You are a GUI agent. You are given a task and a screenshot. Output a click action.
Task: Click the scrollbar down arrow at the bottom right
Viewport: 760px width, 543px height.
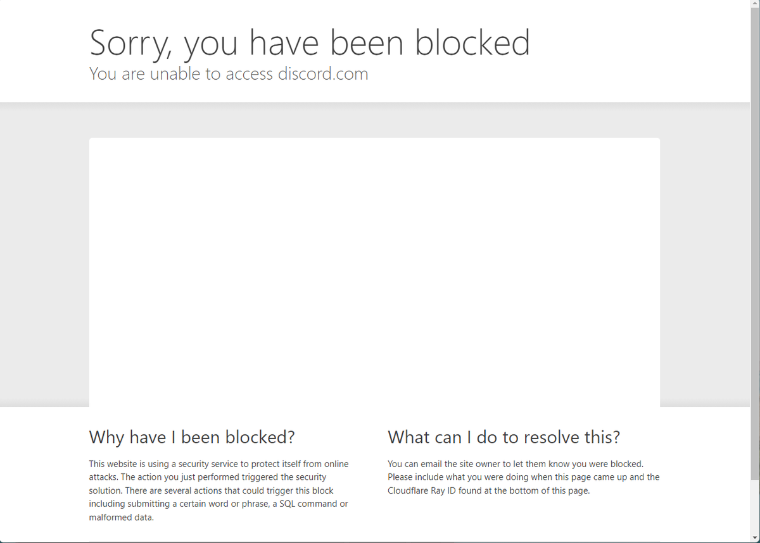[x=754, y=538]
